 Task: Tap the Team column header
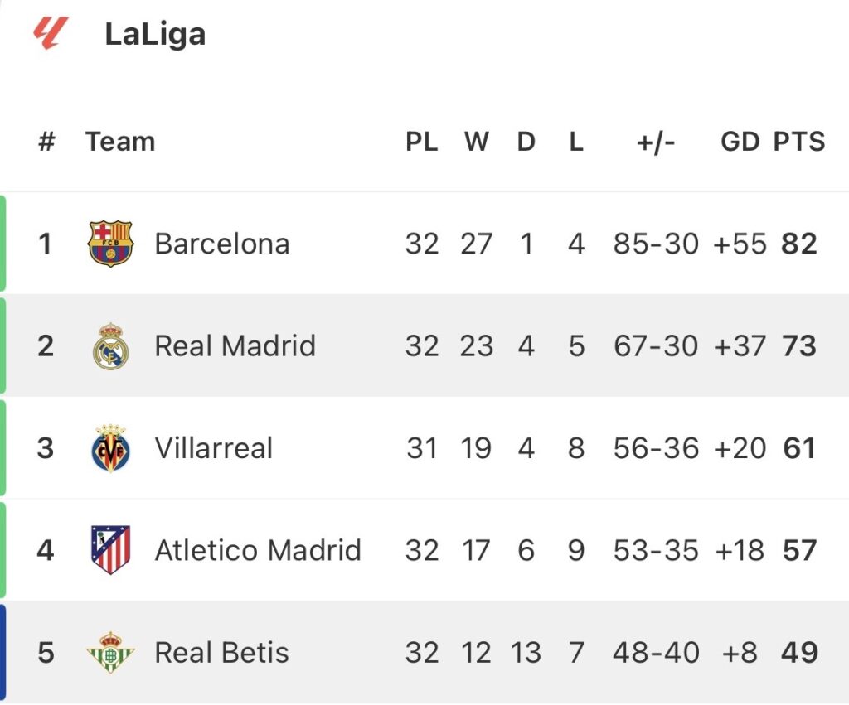coord(120,142)
